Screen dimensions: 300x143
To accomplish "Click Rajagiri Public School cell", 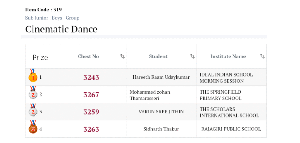I will [231, 129].
